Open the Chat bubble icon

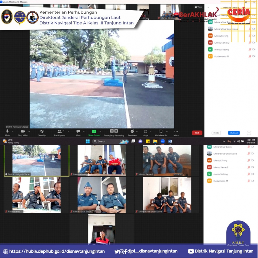pos(78,131)
